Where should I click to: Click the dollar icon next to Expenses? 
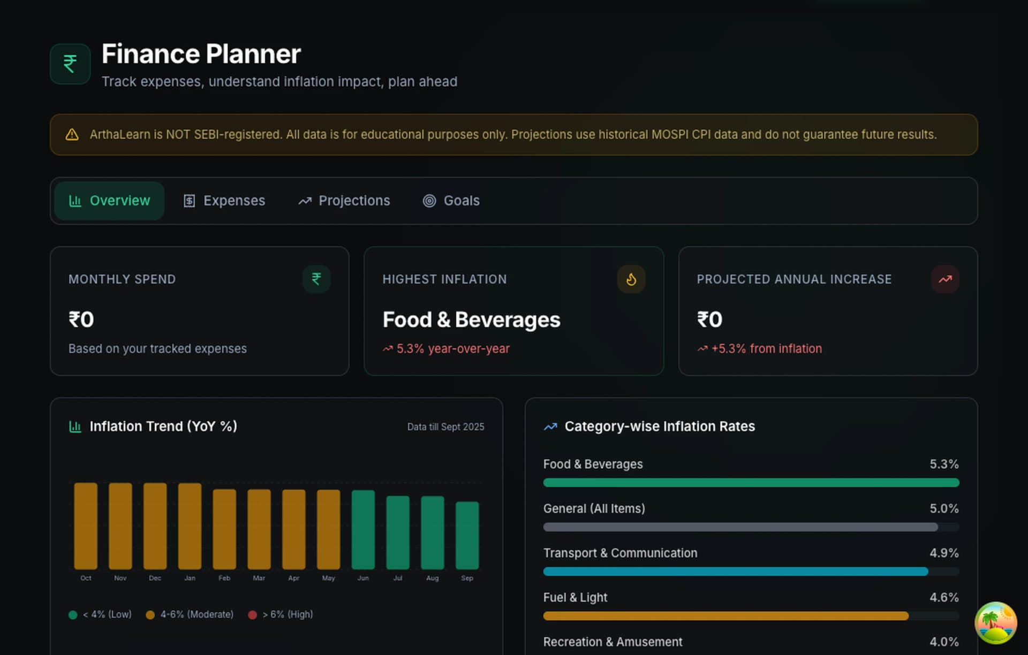[190, 201]
